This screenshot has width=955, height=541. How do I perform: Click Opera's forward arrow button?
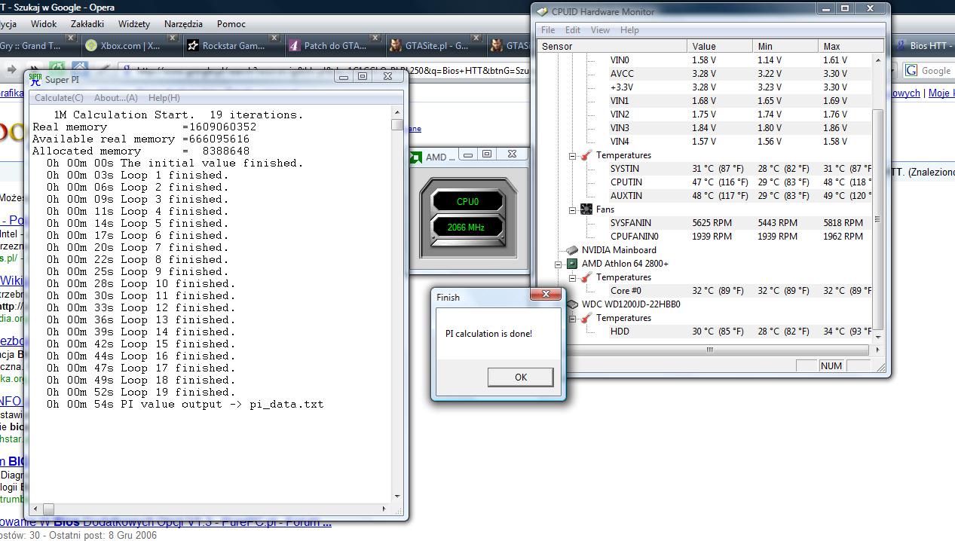coord(13,69)
